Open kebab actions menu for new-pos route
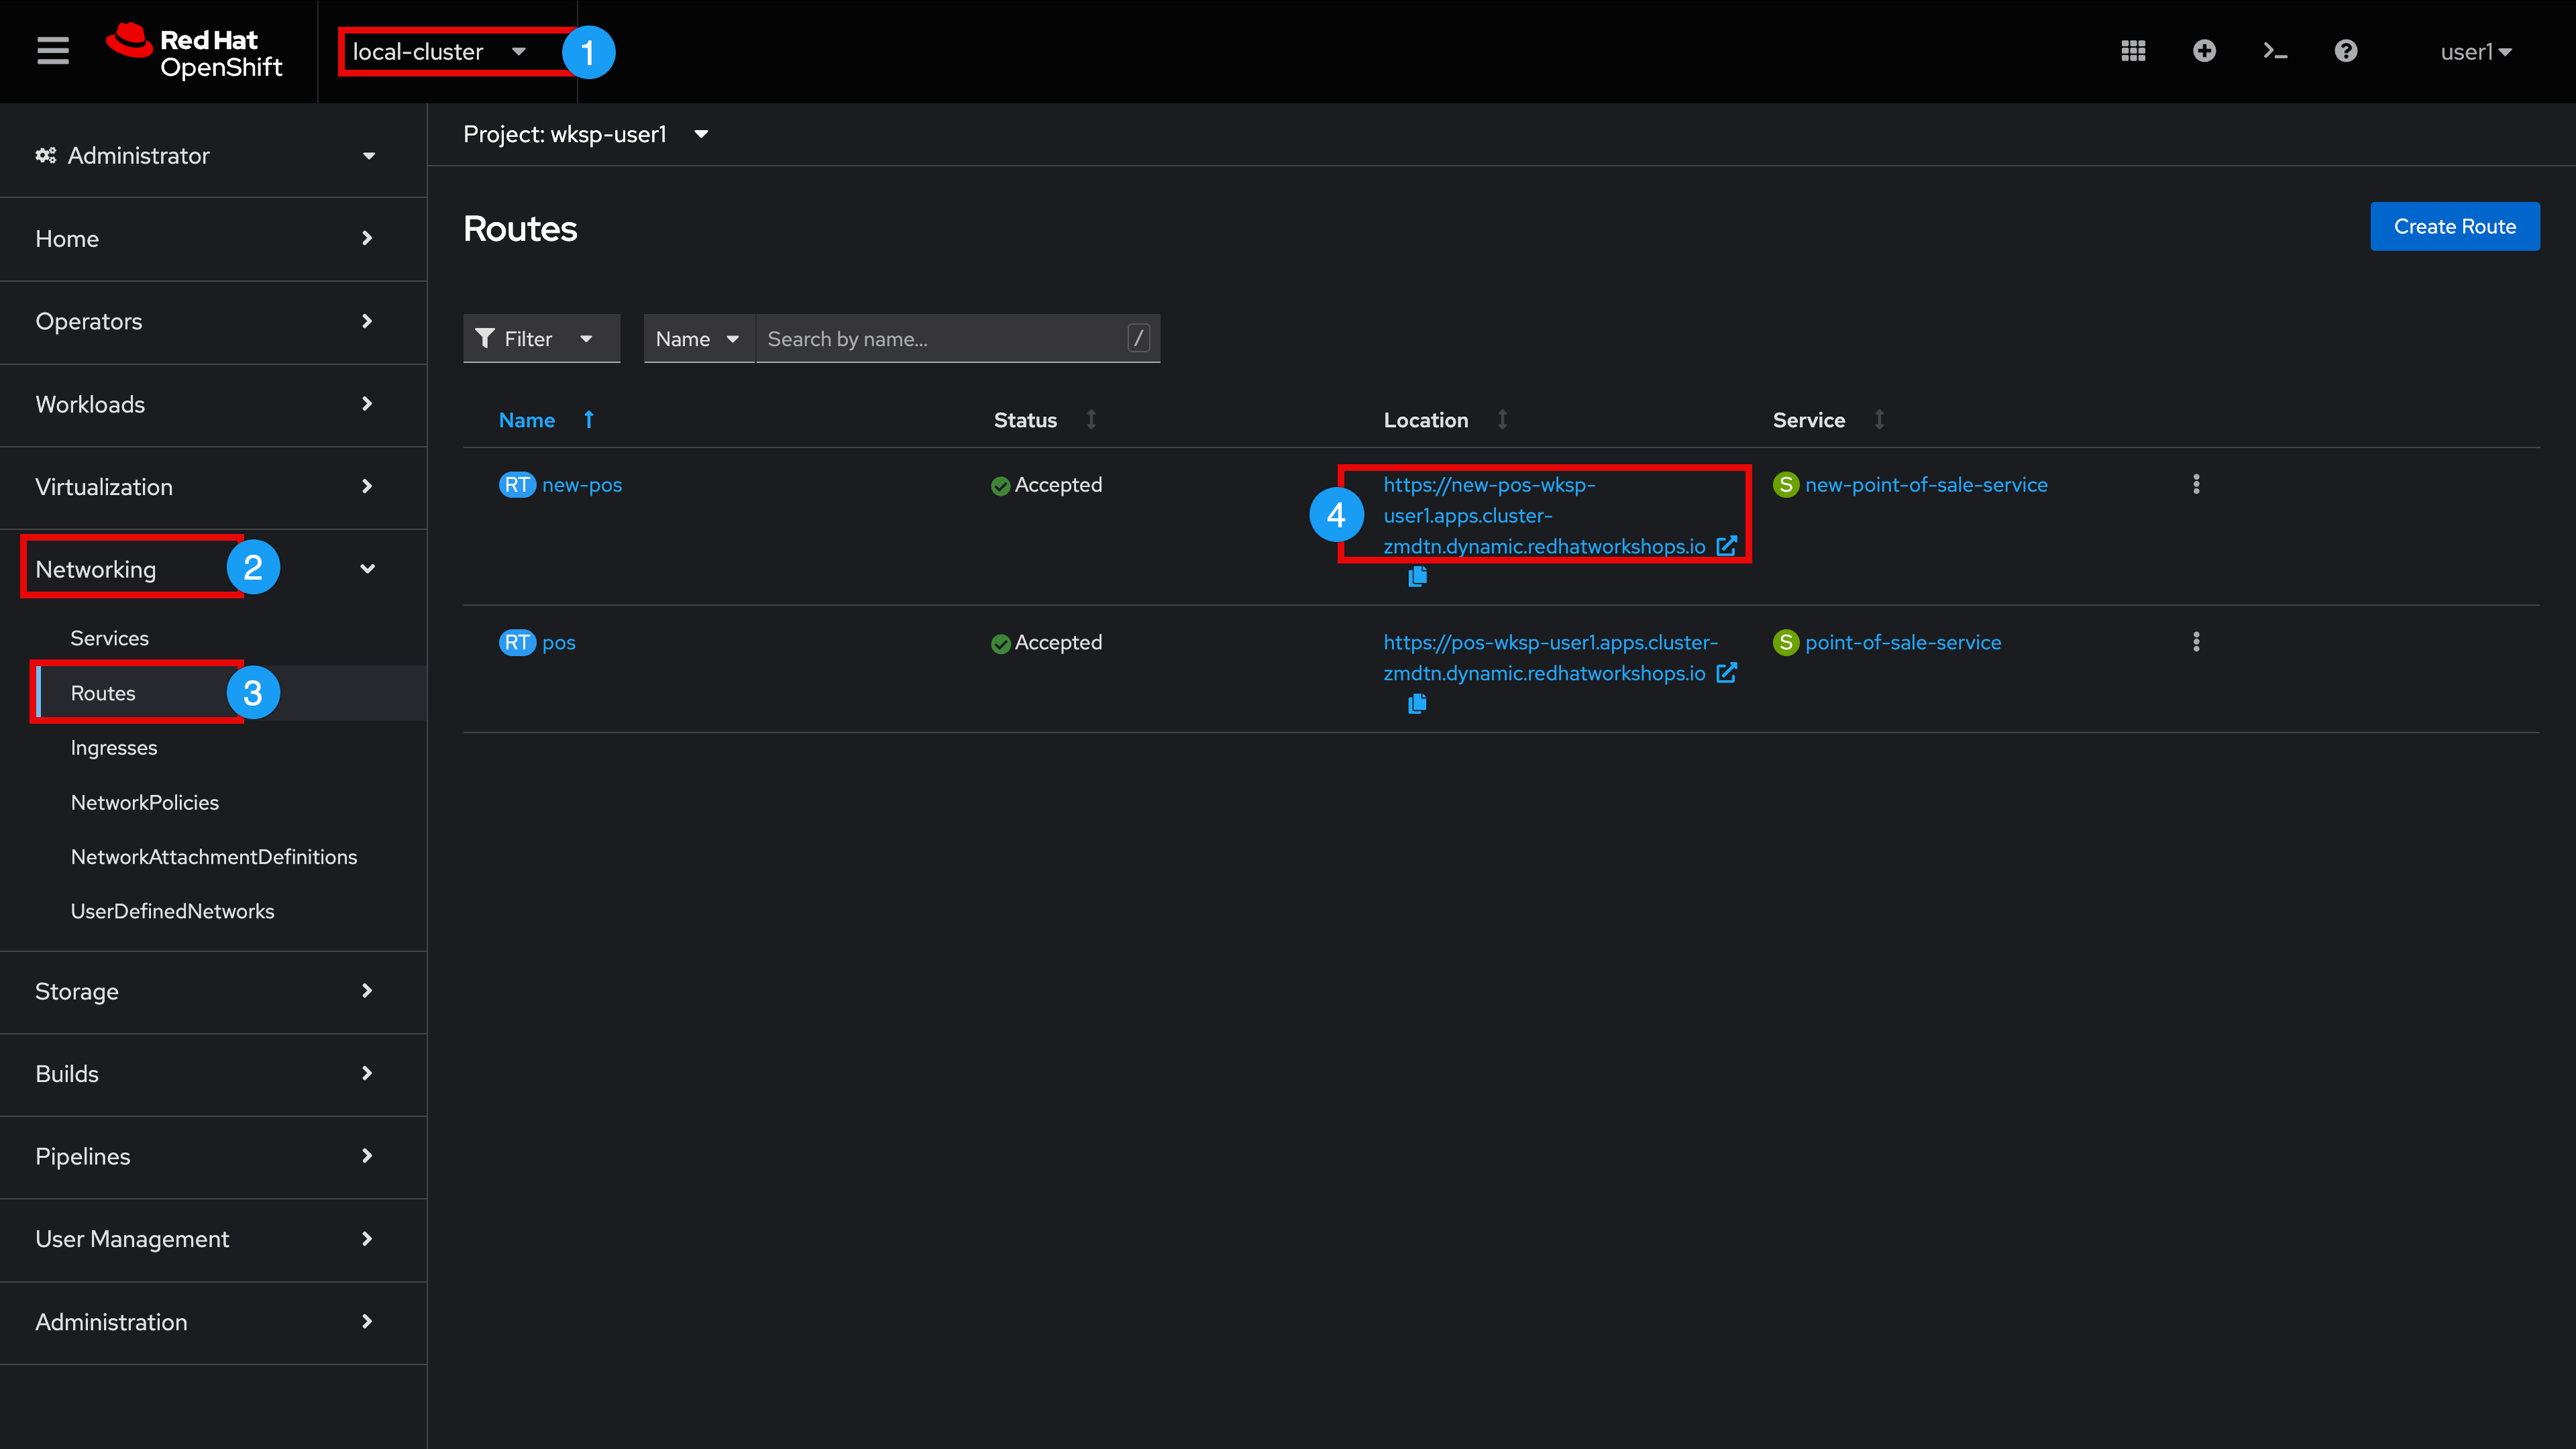The height and width of the screenshot is (1449, 2576). [2196, 484]
